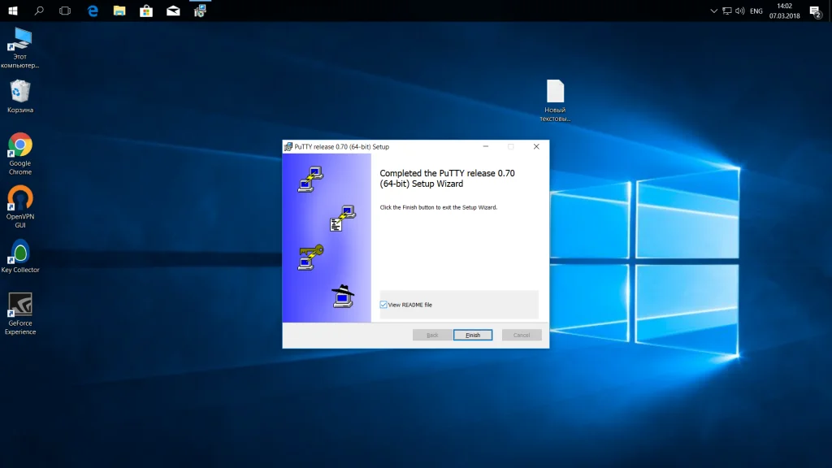Click the Cancel button in the setup wizard
The height and width of the screenshot is (468, 832).
521,335
